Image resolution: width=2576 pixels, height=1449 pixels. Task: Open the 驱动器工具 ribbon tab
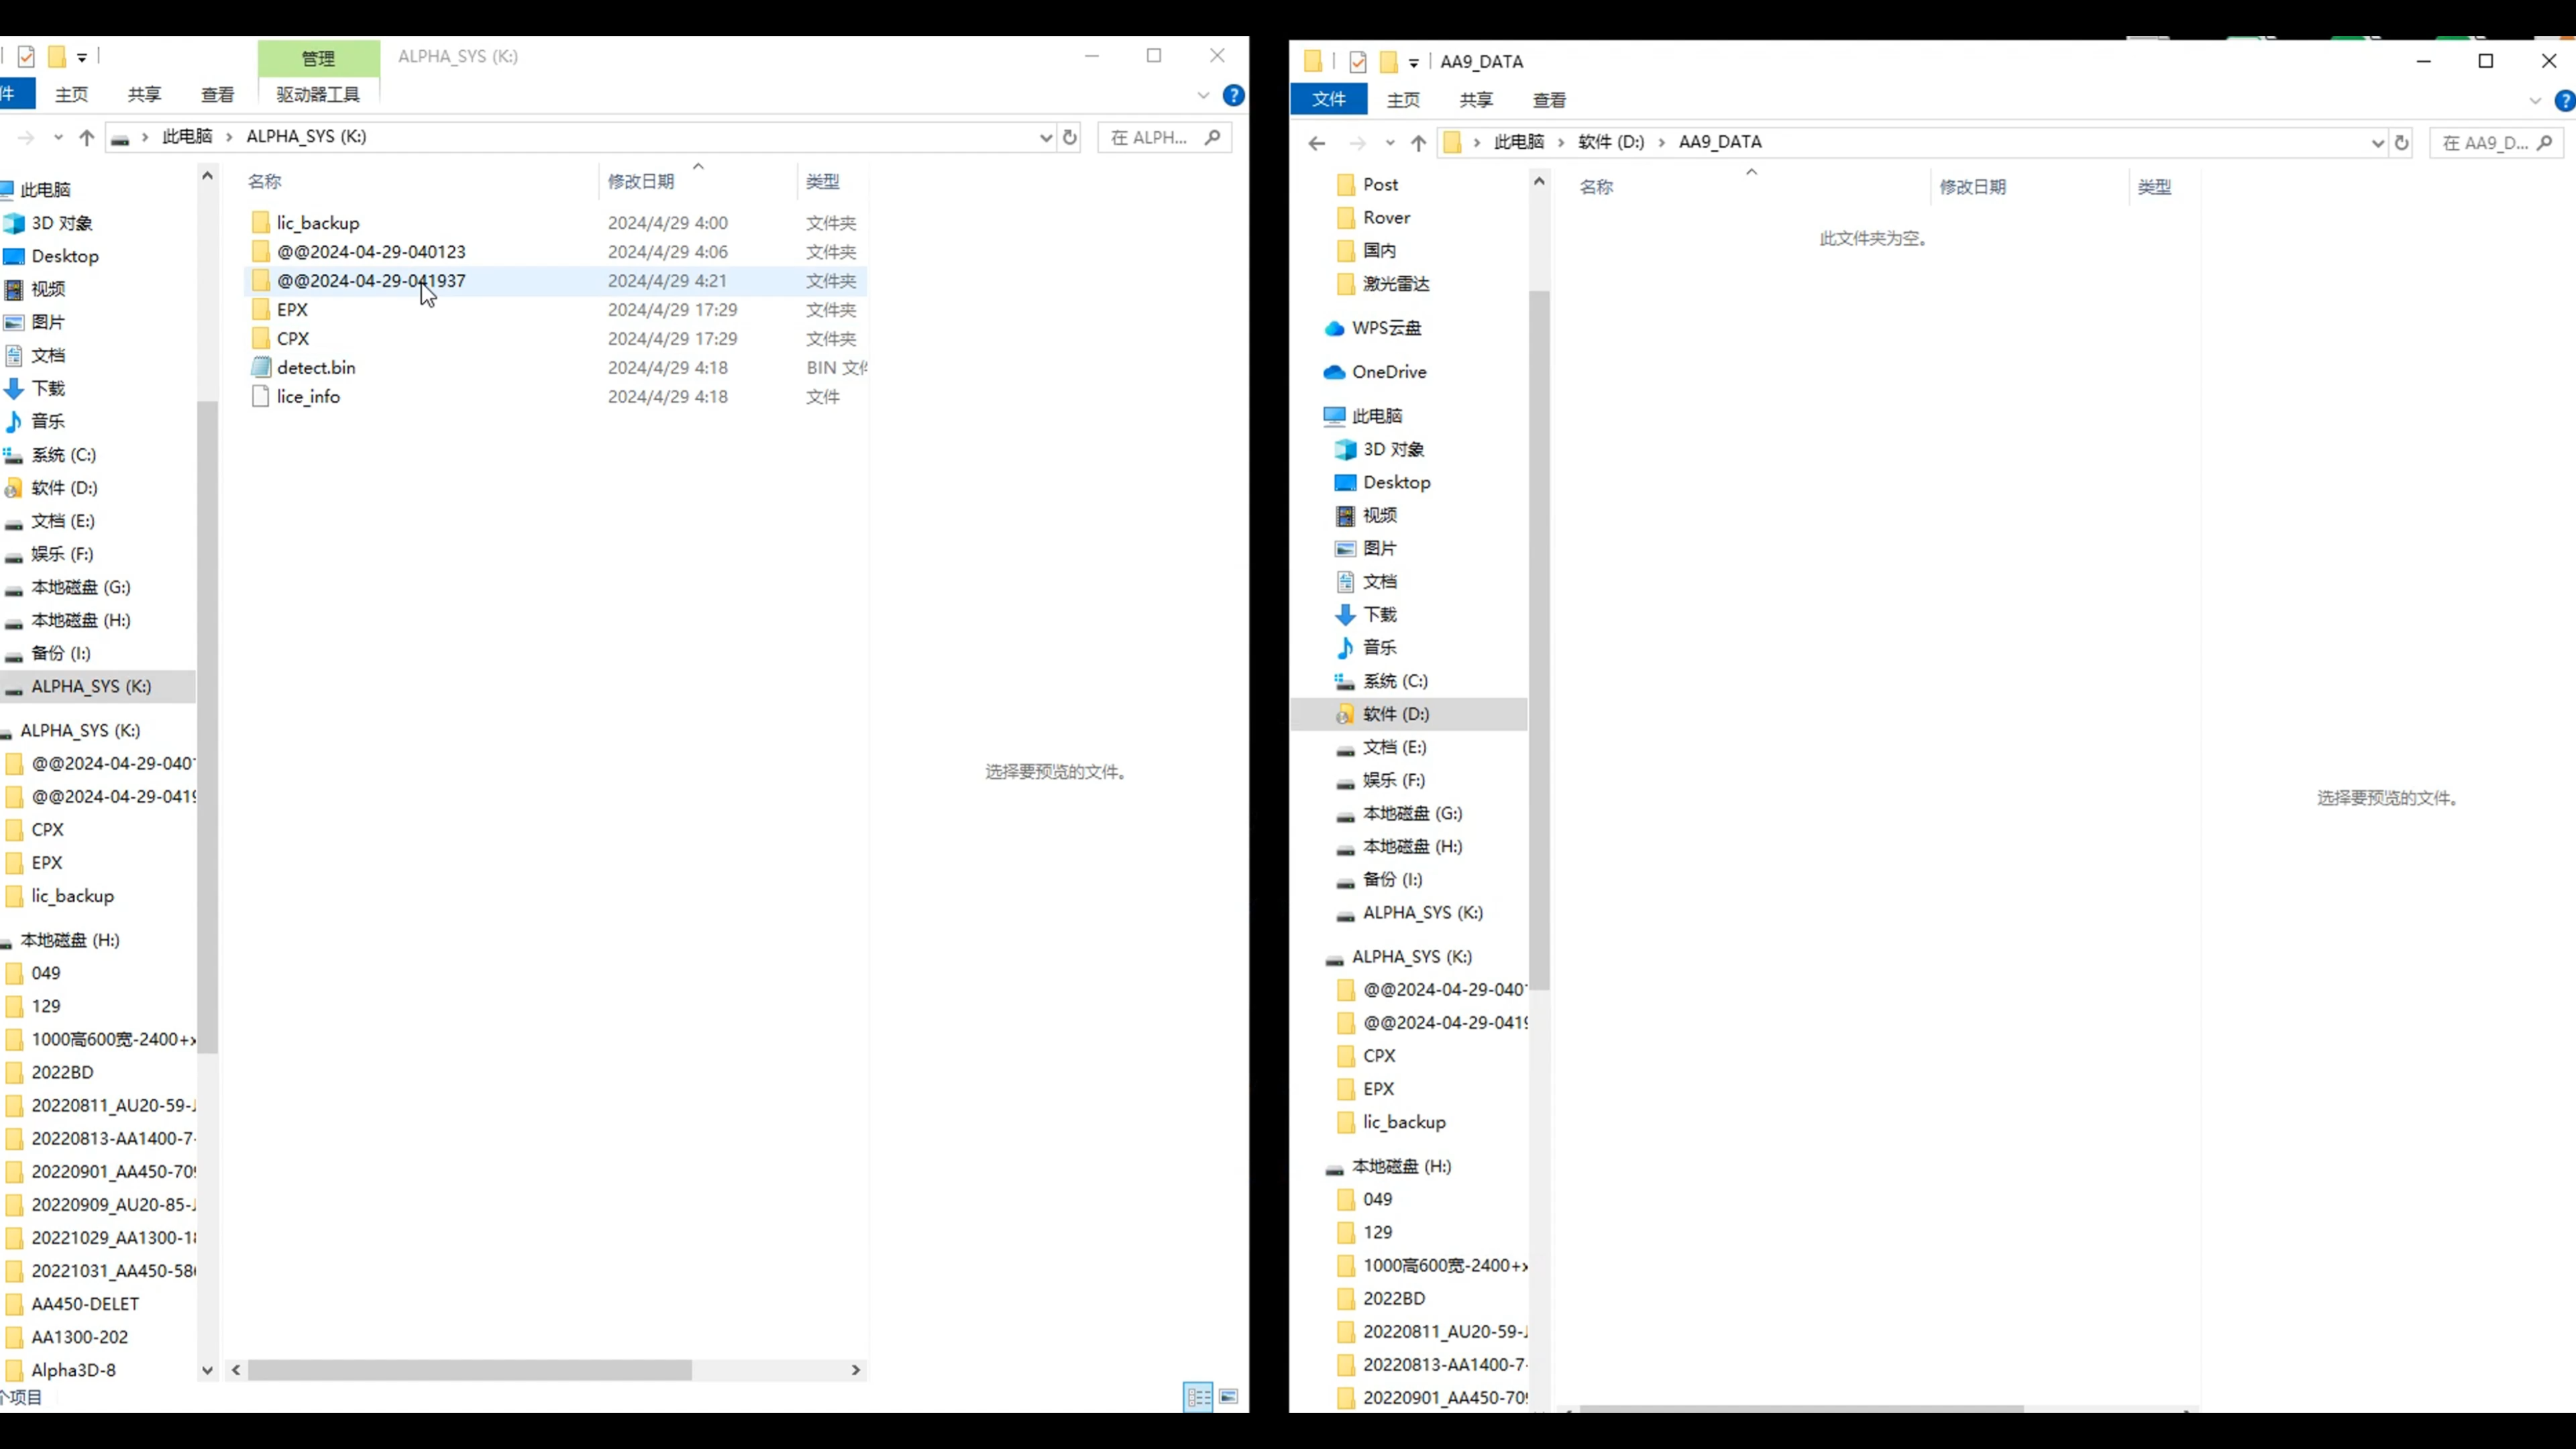tap(318, 94)
